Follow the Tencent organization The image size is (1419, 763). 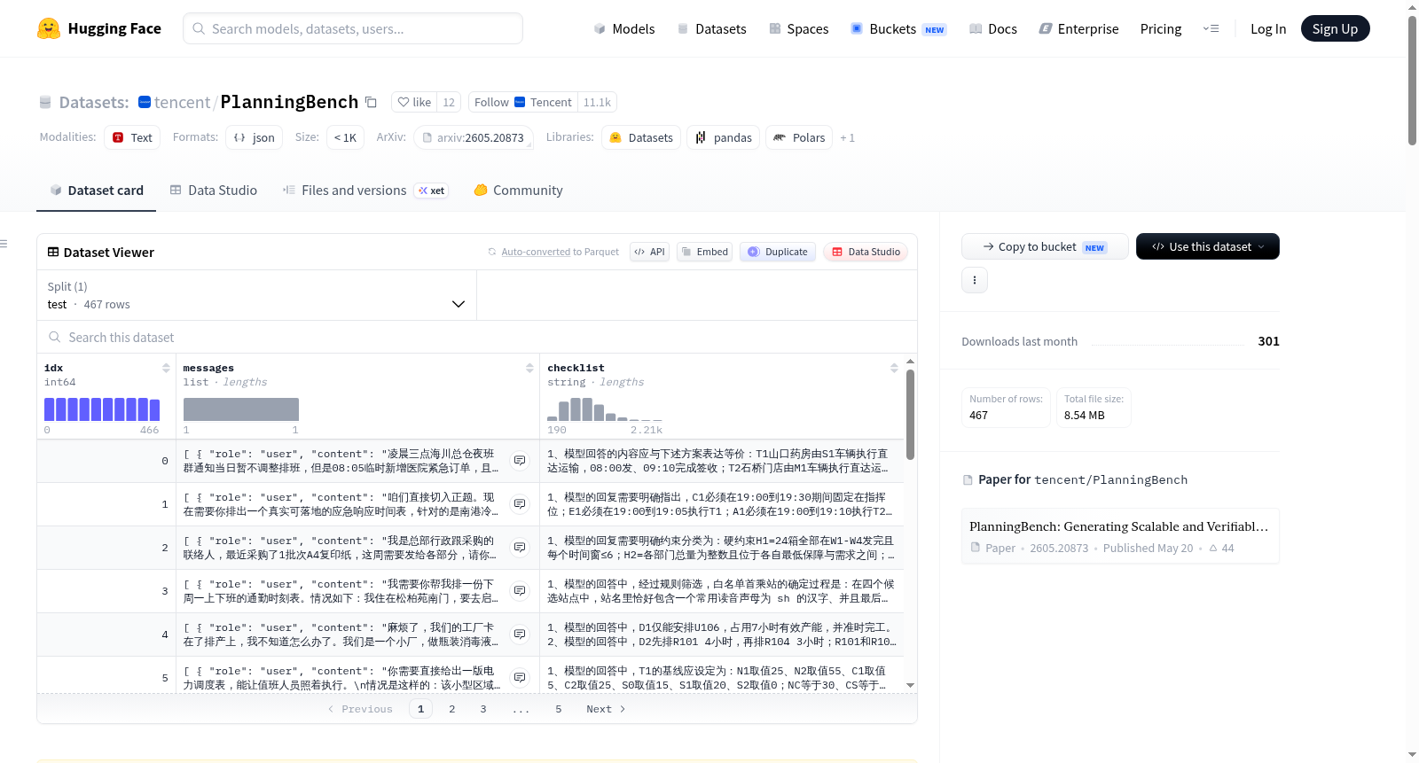click(523, 102)
